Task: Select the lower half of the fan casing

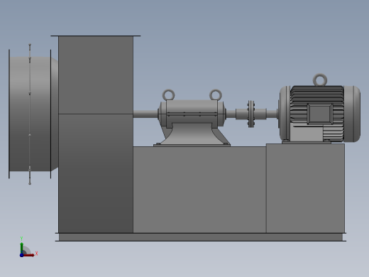Action: pyautogui.click(x=96, y=173)
